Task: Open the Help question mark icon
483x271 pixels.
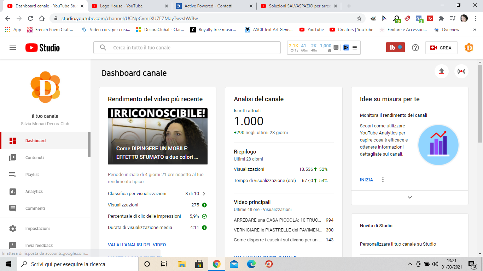Action: (x=415, y=48)
